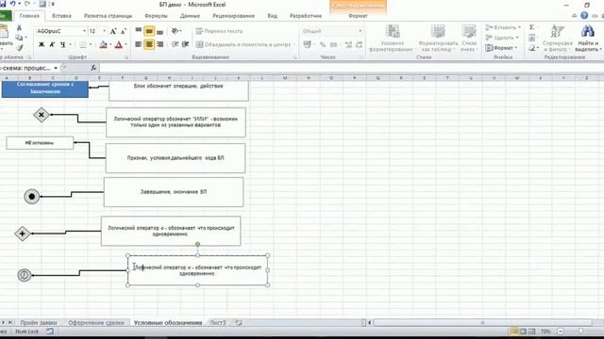Click the Copy icon in clipboard group
The height and width of the screenshot is (339, 604).
point(19,38)
